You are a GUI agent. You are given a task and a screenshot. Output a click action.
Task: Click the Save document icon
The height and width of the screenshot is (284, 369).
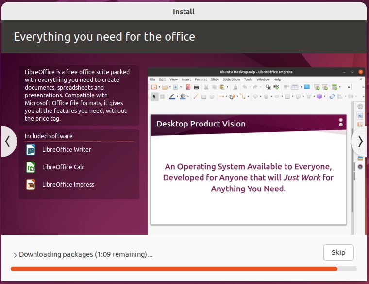tap(176, 87)
